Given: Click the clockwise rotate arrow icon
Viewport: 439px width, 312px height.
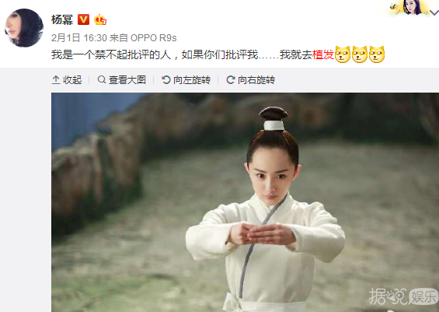Looking at the screenshot, I should [231, 80].
